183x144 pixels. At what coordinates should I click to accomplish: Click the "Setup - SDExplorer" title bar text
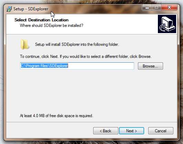pos(31,9)
